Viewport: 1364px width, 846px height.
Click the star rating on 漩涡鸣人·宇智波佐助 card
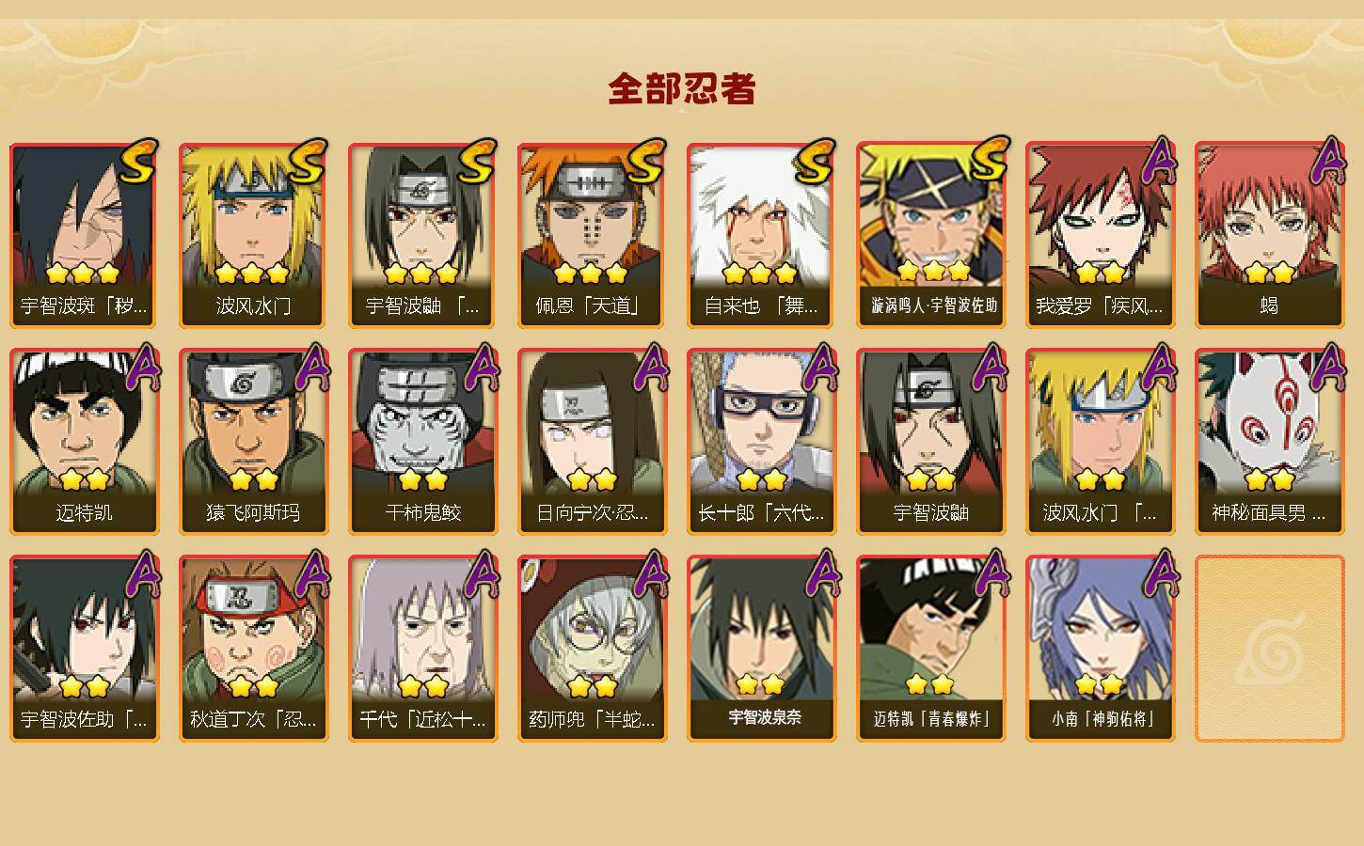click(x=933, y=271)
